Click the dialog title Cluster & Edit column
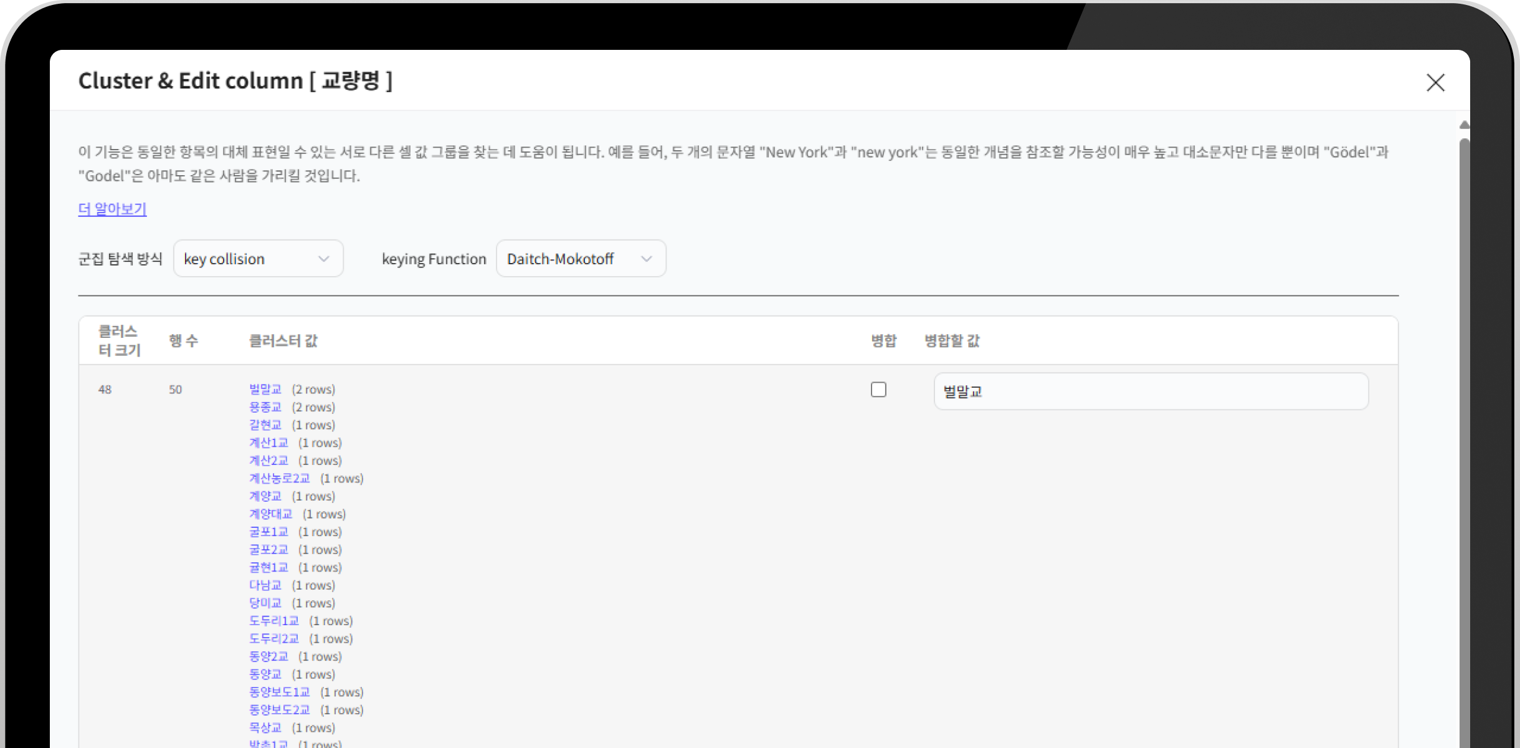 tap(235, 81)
